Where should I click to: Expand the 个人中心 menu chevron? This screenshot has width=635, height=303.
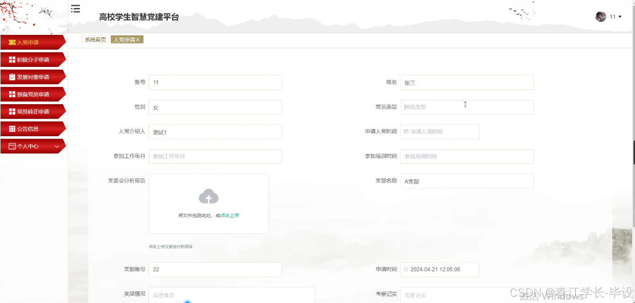tap(57, 146)
